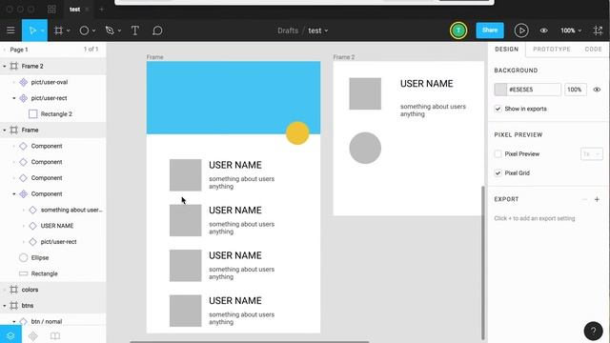Edit the background hex value field
The image size is (610, 343).
(534, 90)
